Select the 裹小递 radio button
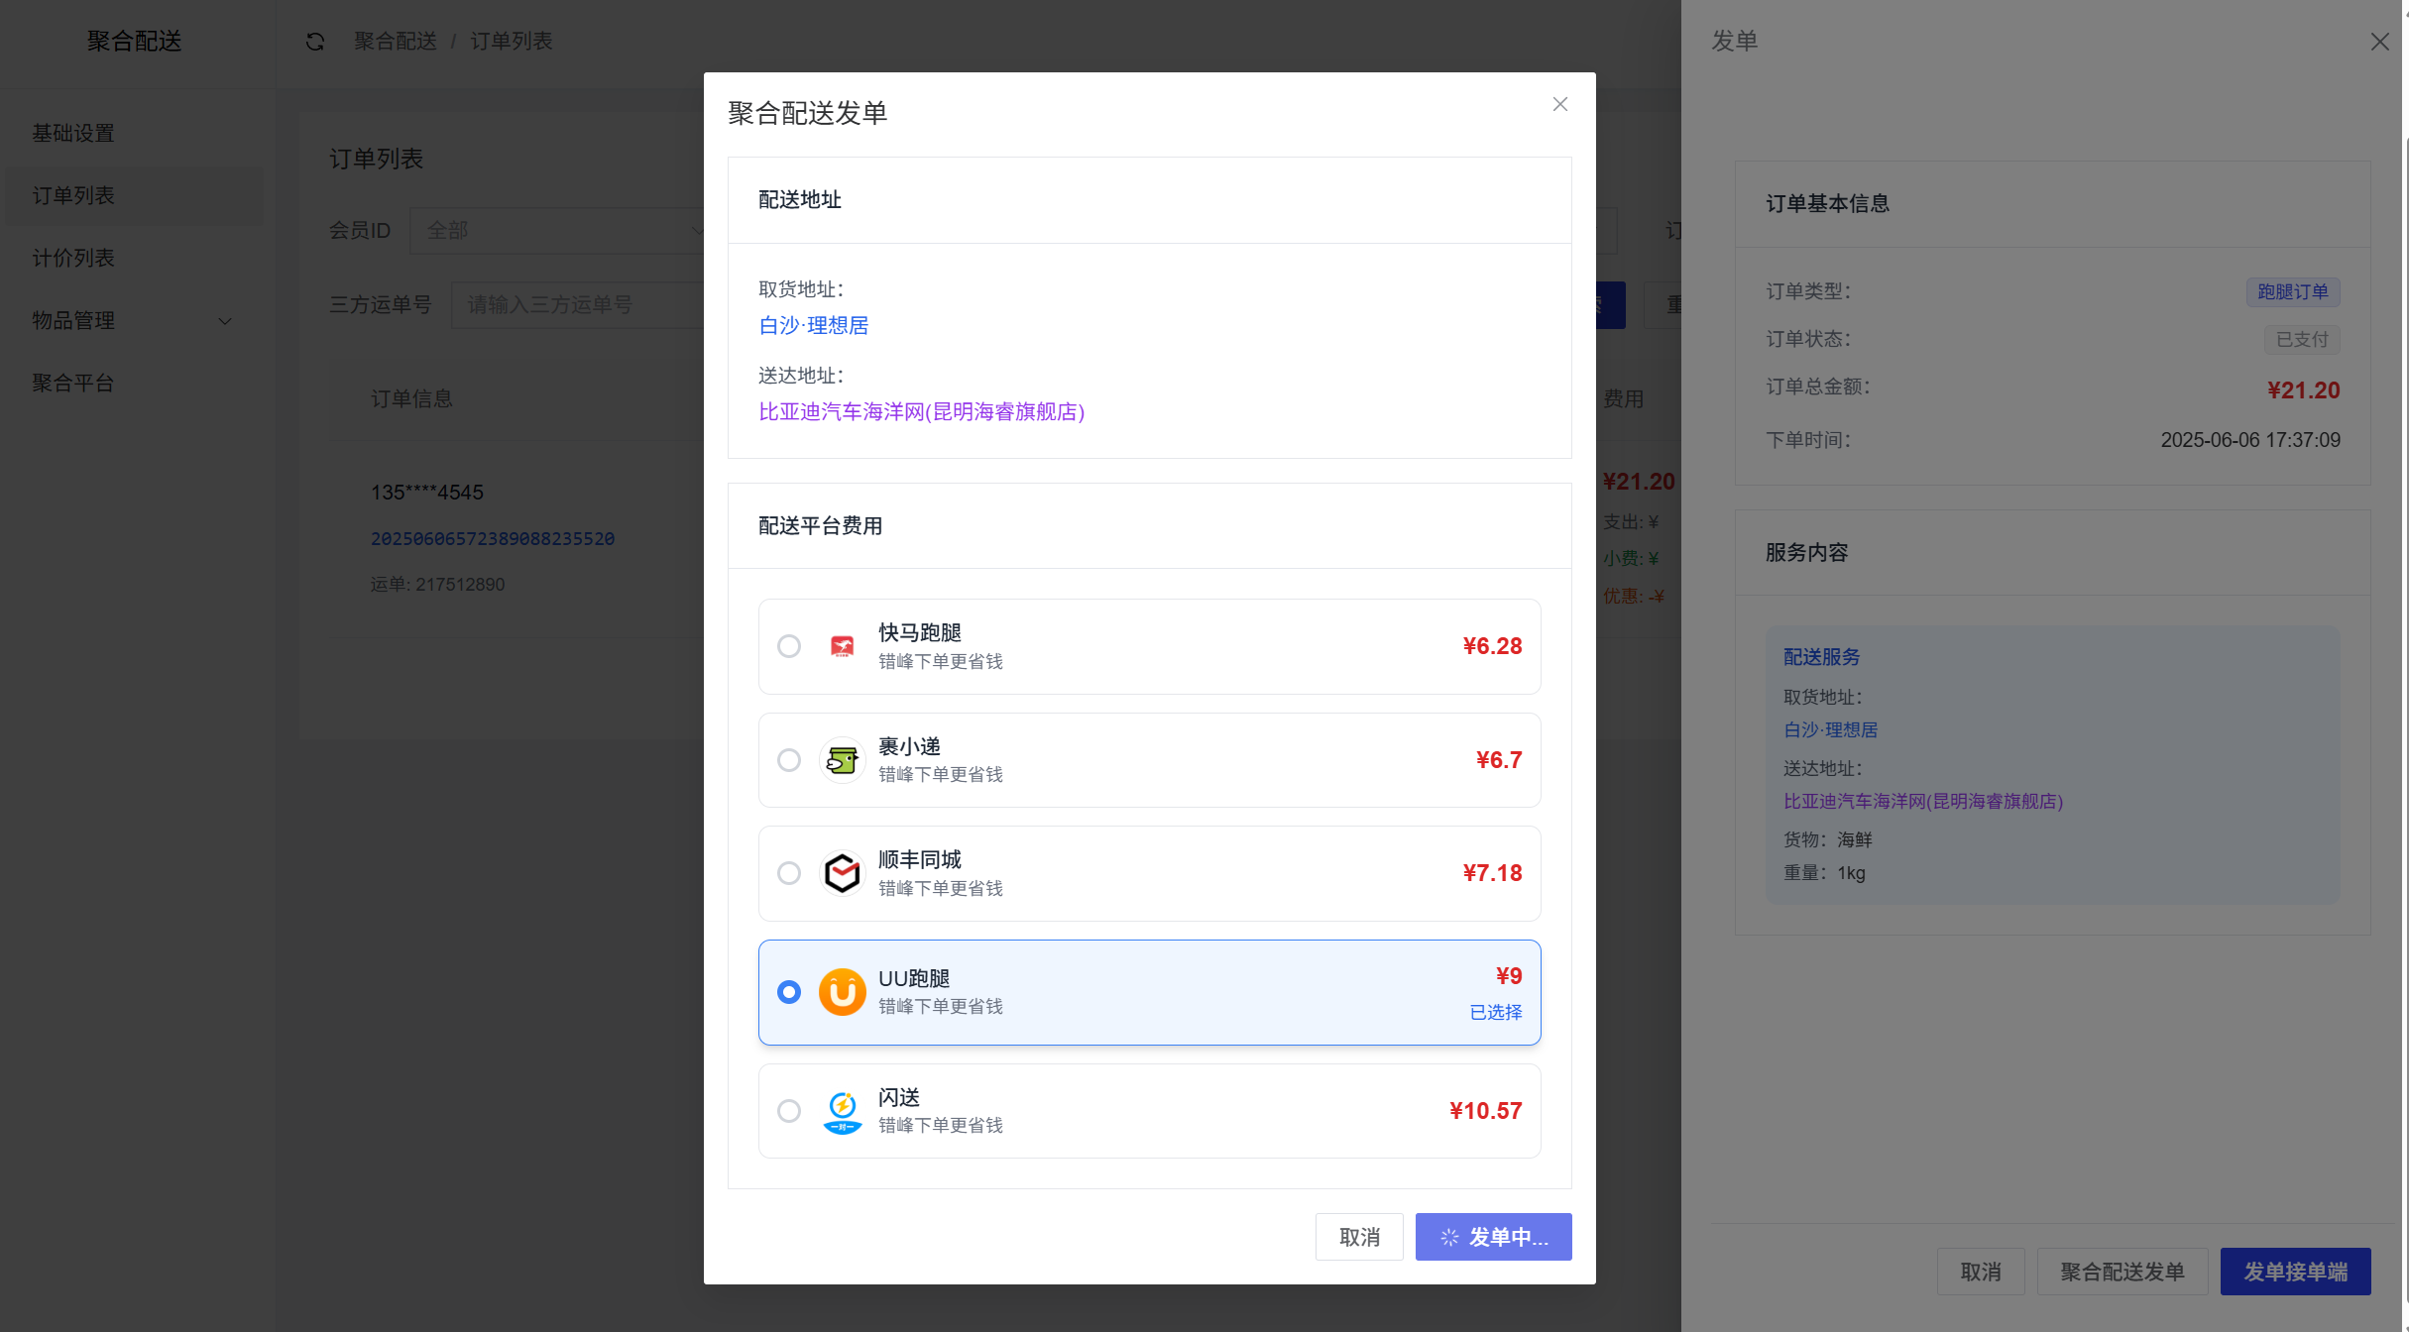2409x1332 pixels. click(789, 760)
